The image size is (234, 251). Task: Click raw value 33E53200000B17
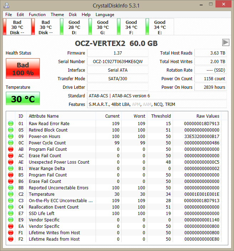(x=202, y=137)
